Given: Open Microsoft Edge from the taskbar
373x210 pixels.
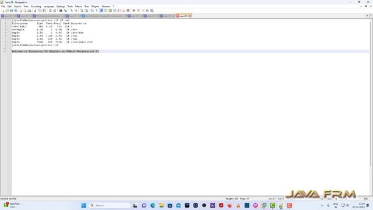Looking at the screenshot, I should coord(153,205).
